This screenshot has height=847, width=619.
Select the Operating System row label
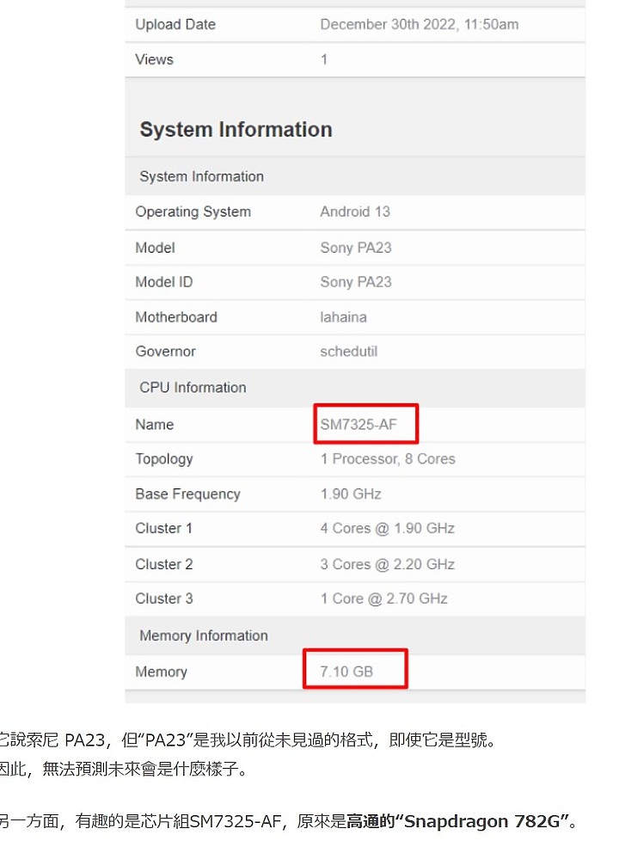tap(193, 212)
